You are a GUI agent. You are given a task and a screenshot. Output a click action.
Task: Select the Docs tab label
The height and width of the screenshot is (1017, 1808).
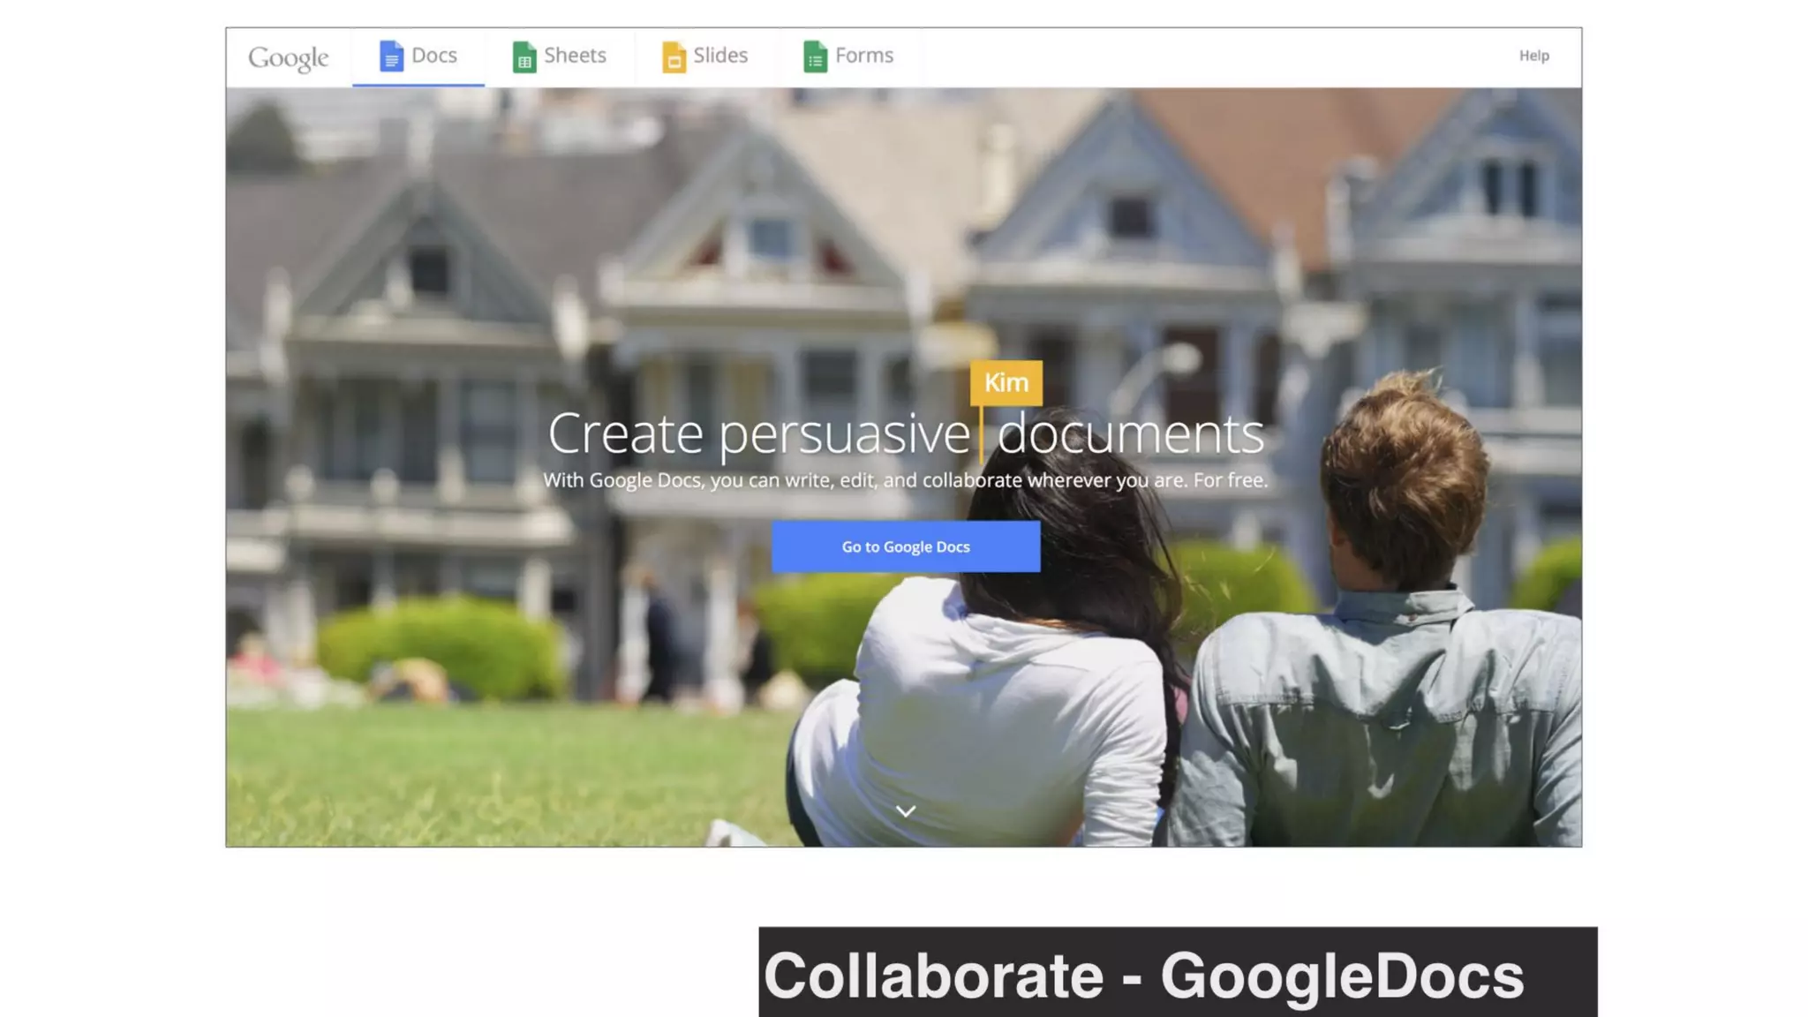(434, 56)
